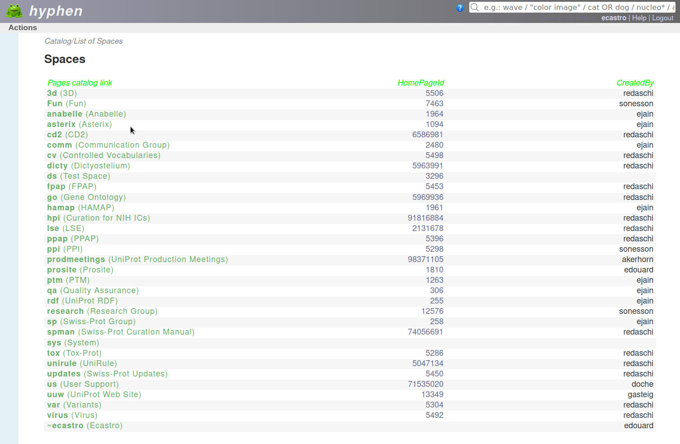Open the go (Gene Ontology) space
Screen dimensions: 680x444
(86, 197)
